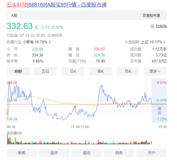Select the 月K monthly chart
The width and height of the screenshot is (177, 160).
[x=128, y=71]
